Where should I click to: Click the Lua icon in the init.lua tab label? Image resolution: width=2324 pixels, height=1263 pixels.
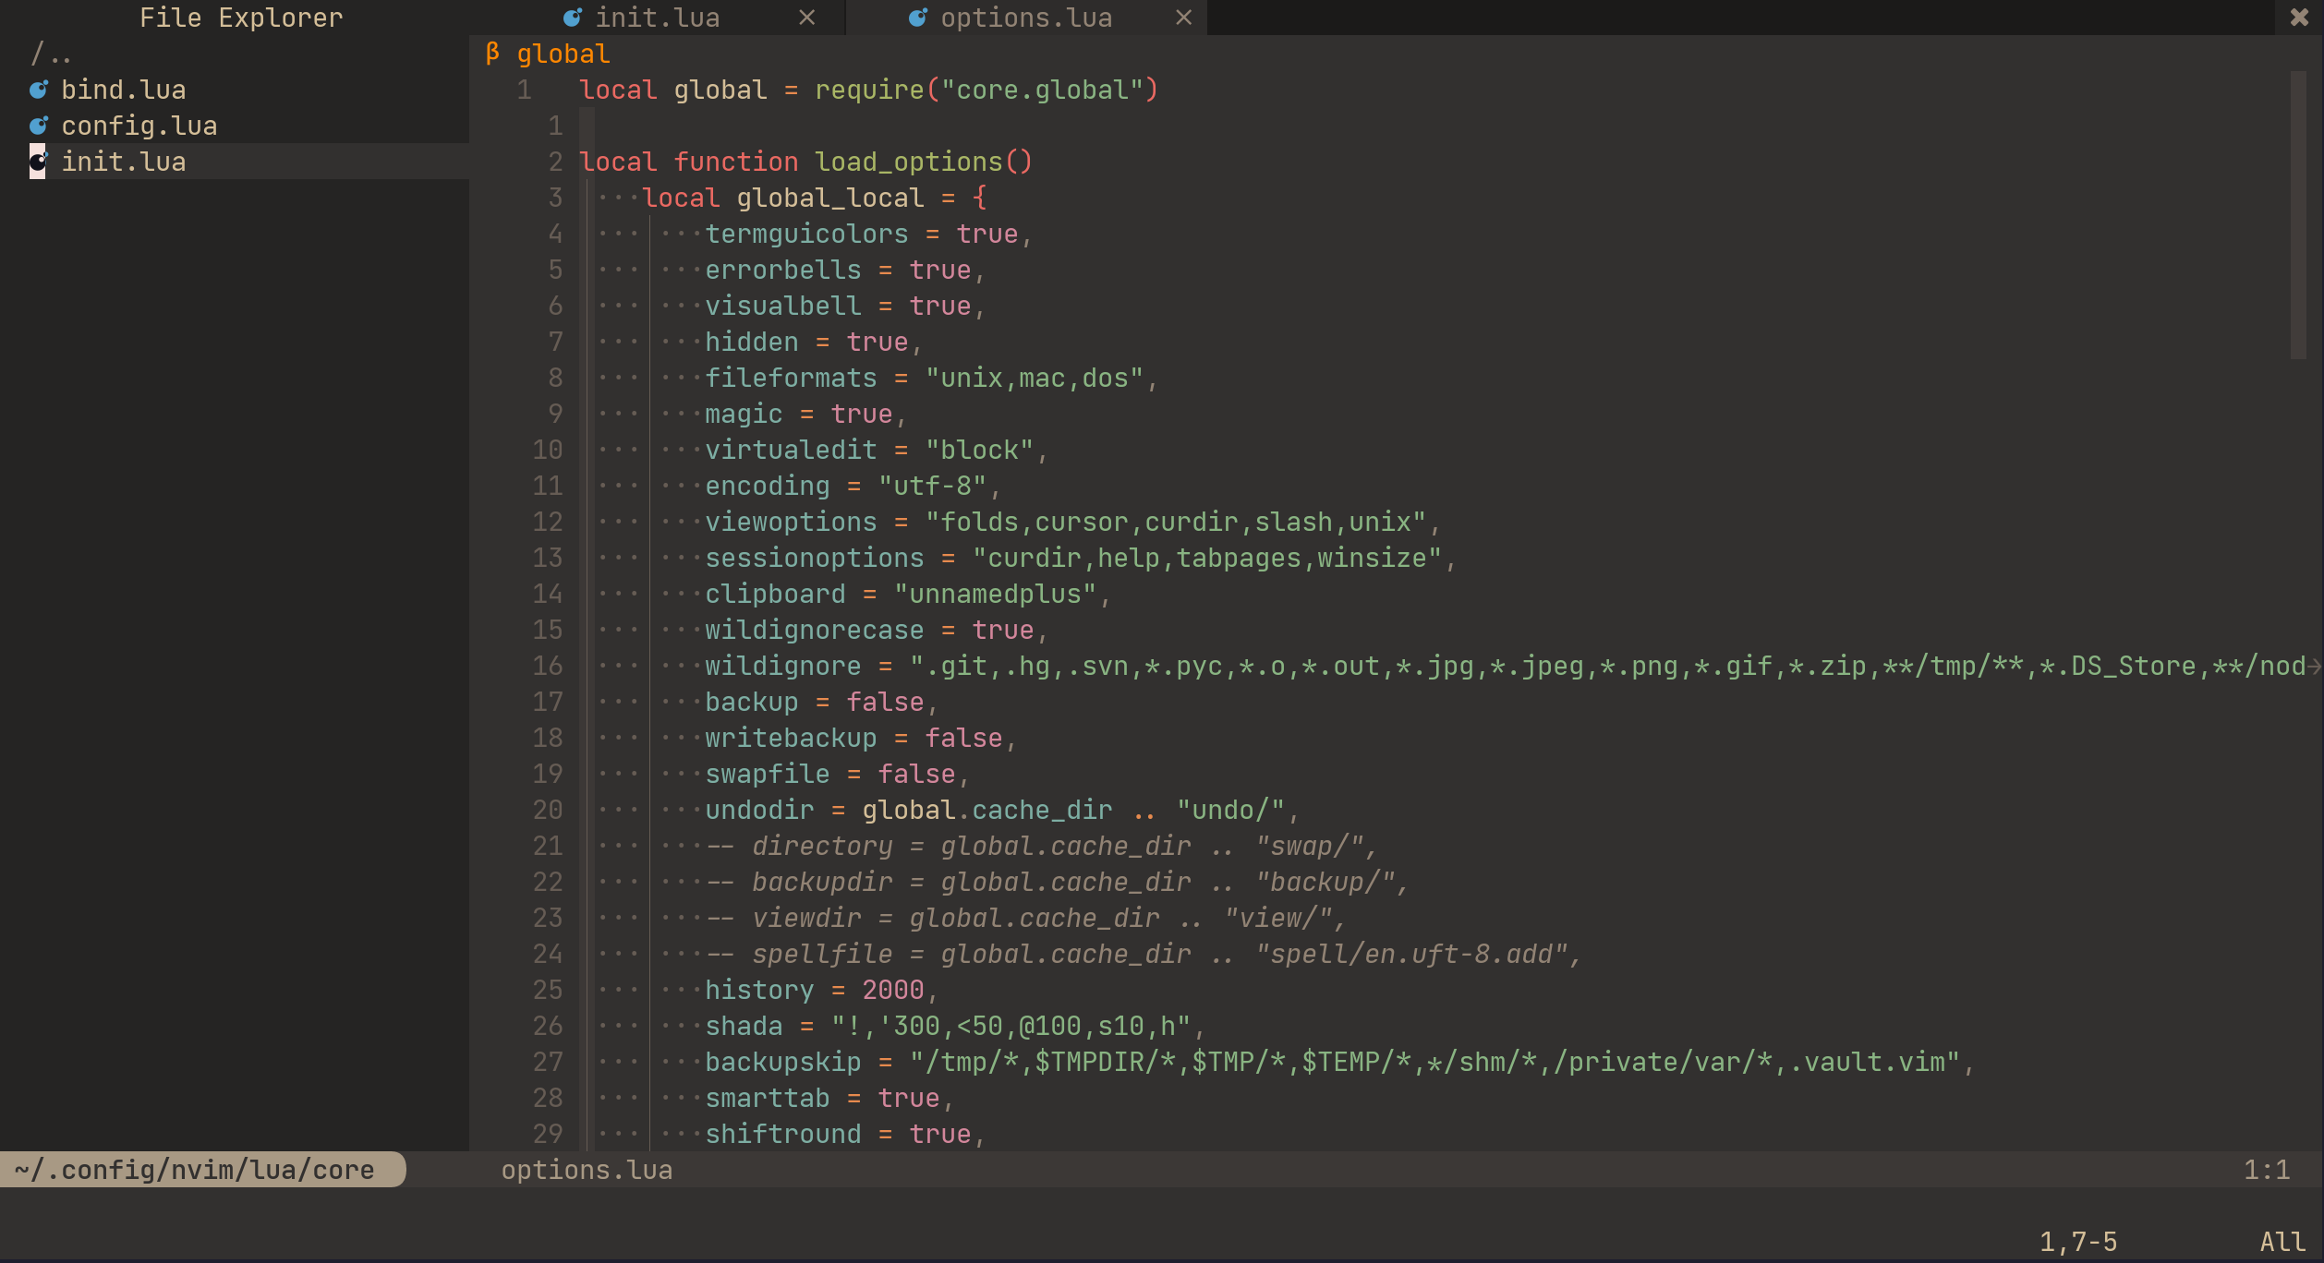[573, 17]
